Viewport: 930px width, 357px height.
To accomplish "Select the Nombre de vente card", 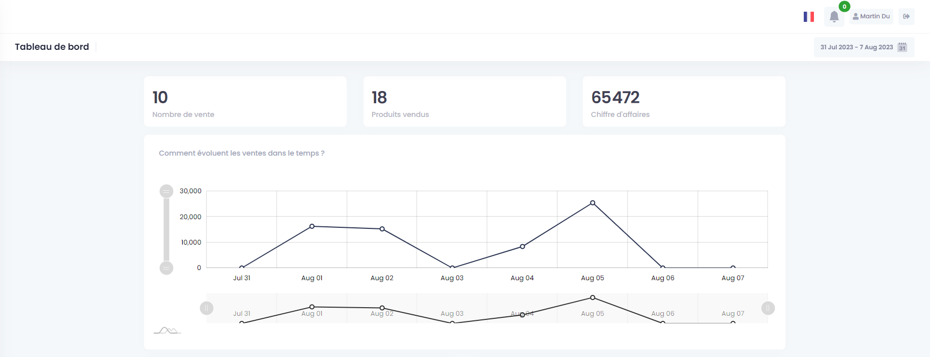I will coord(245,102).
